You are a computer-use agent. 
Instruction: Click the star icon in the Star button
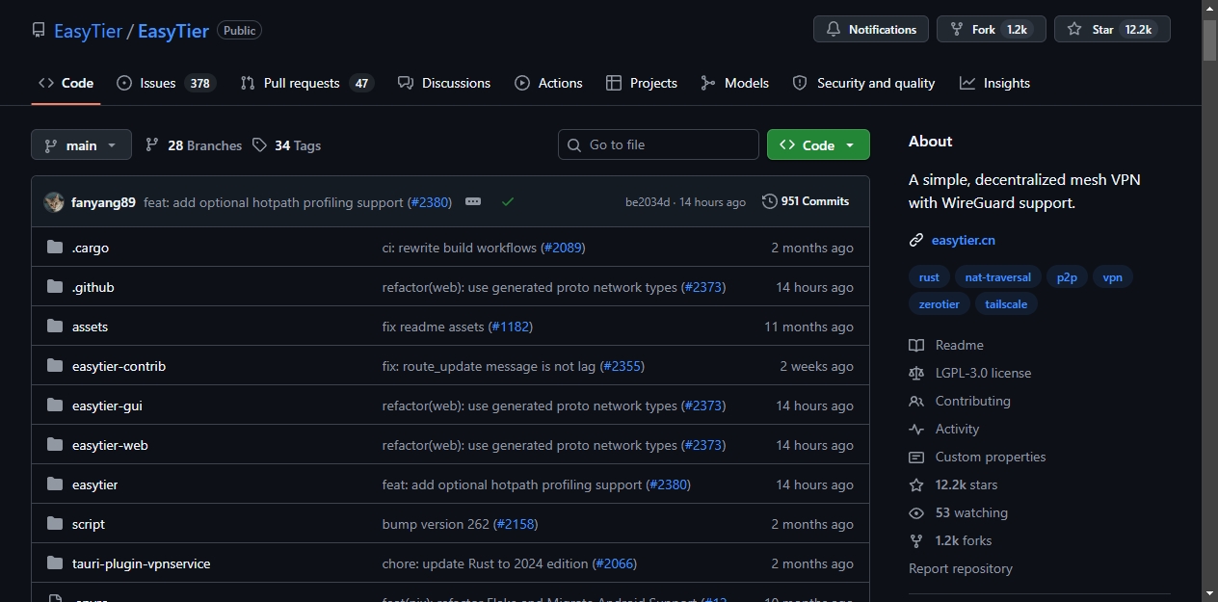pyautogui.click(x=1074, y=30)
